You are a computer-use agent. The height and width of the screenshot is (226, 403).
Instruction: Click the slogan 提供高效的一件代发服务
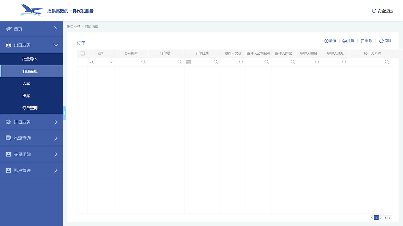pyautogui.click(x=71, y=11)
